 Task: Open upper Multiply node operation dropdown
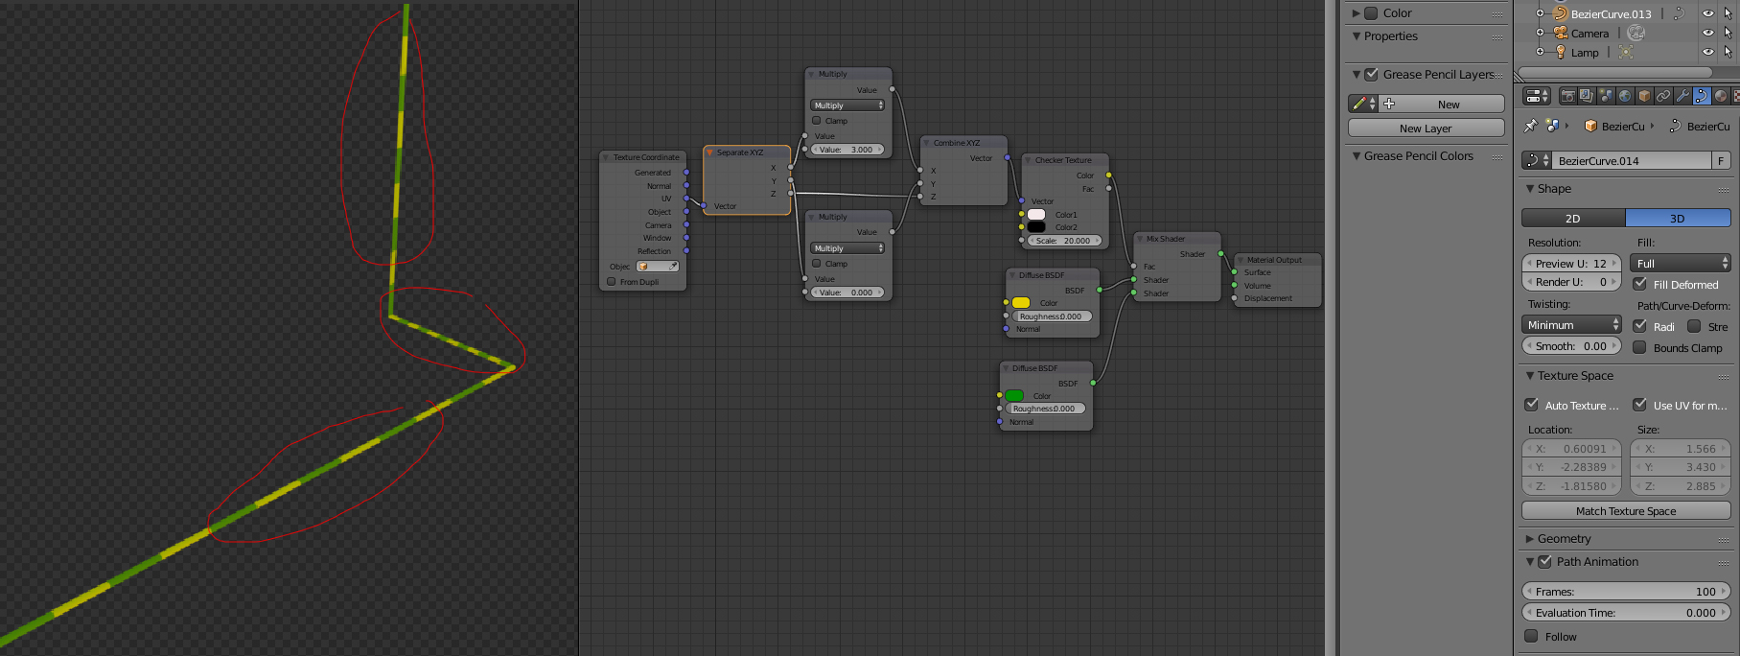pos(847,105)
